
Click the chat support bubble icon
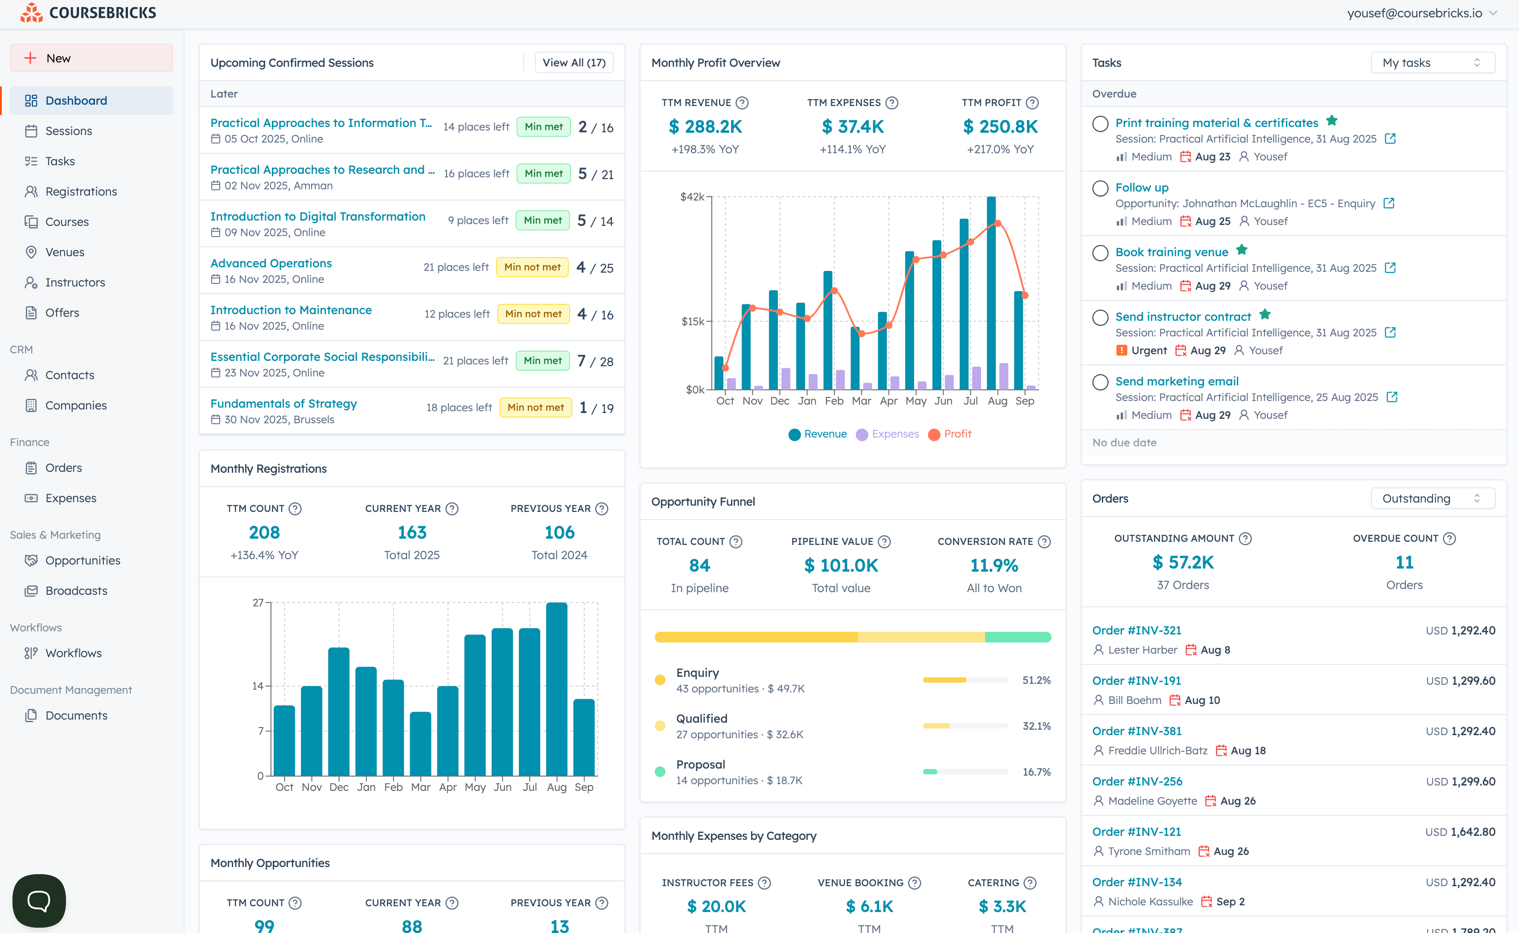39,900
